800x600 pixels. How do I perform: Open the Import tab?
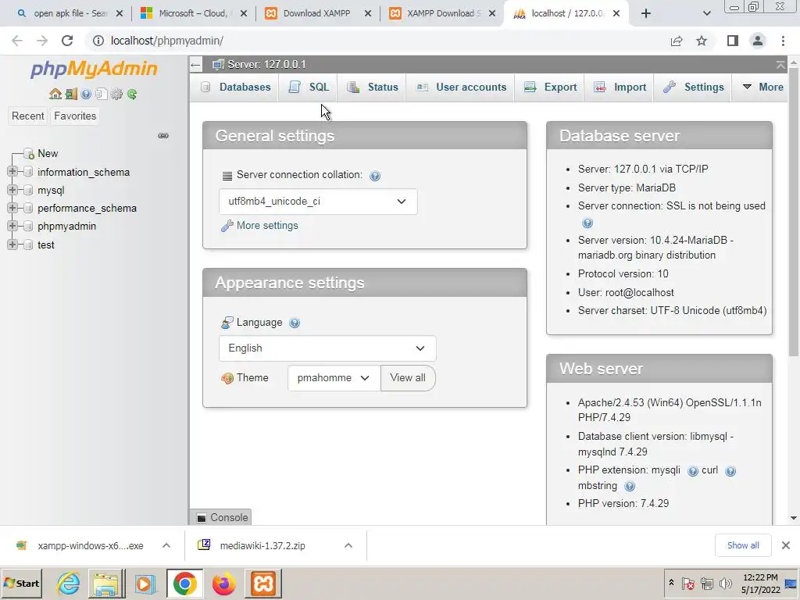pos(619,87)
